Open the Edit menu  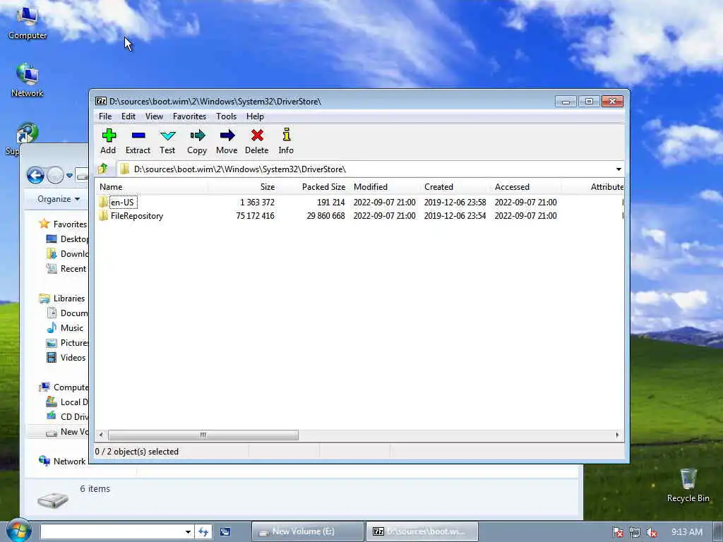point(129,116)
